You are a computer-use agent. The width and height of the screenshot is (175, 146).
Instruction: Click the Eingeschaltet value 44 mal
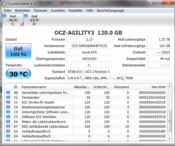tap(159, 59)
